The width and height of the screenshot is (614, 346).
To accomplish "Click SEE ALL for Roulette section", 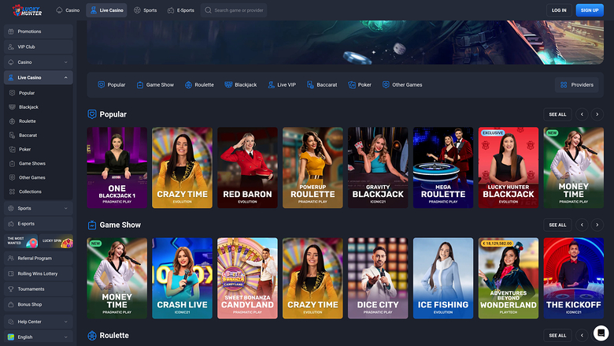I will pos(557,336).
